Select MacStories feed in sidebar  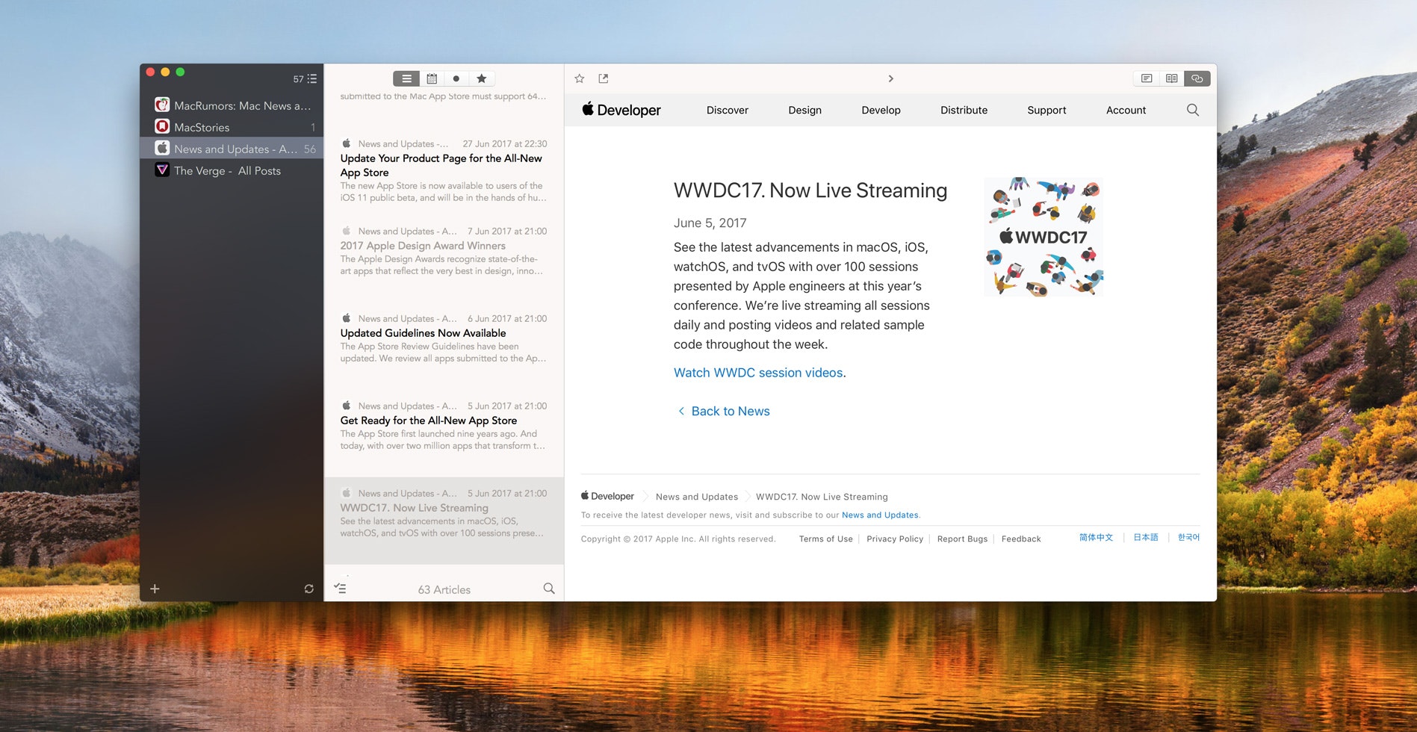(x=232, y=127)
